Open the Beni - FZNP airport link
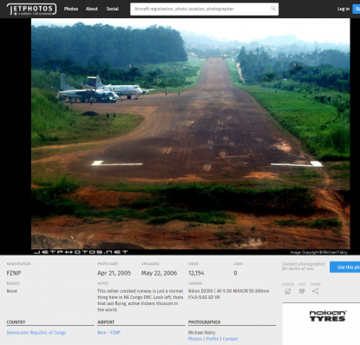The width and height of the screenshot is (360, 345). coord(108,333)
